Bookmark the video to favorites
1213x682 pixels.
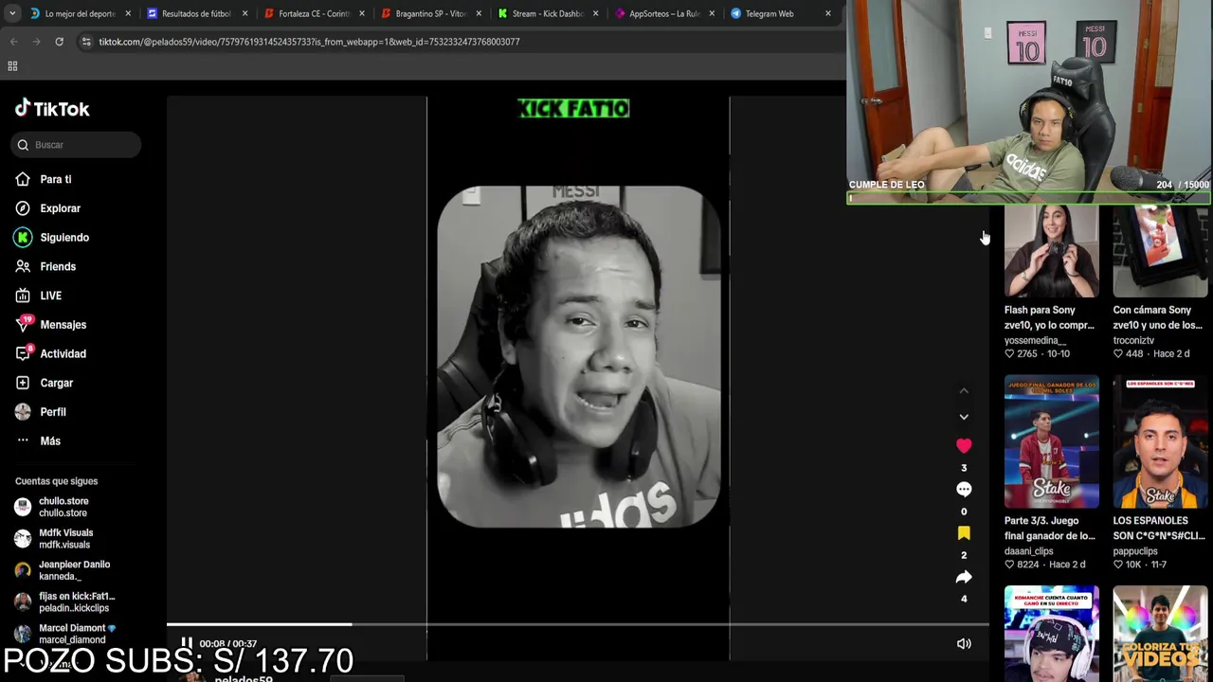(x=964, y=533)
